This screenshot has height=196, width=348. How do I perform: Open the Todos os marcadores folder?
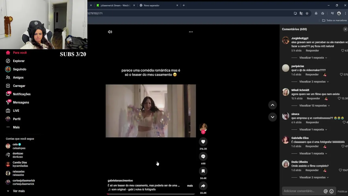(334, 20)
